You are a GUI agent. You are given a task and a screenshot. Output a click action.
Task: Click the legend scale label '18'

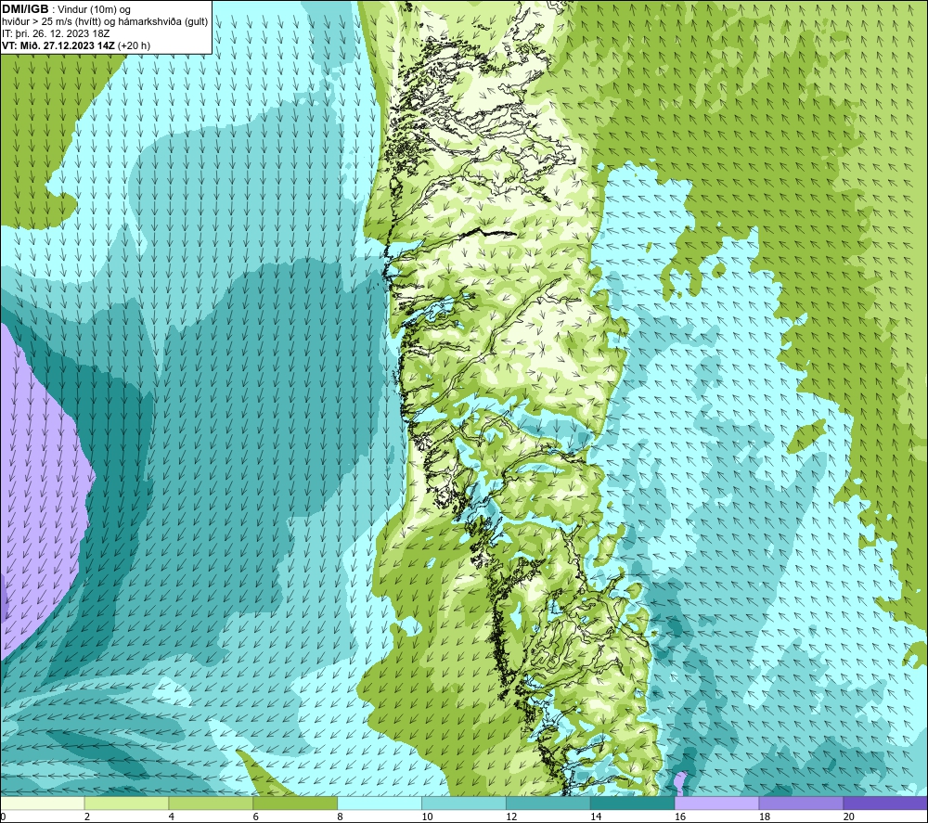click(764, 817)
